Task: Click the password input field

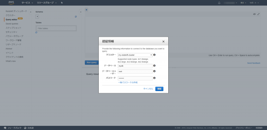Action: point(135,78)
